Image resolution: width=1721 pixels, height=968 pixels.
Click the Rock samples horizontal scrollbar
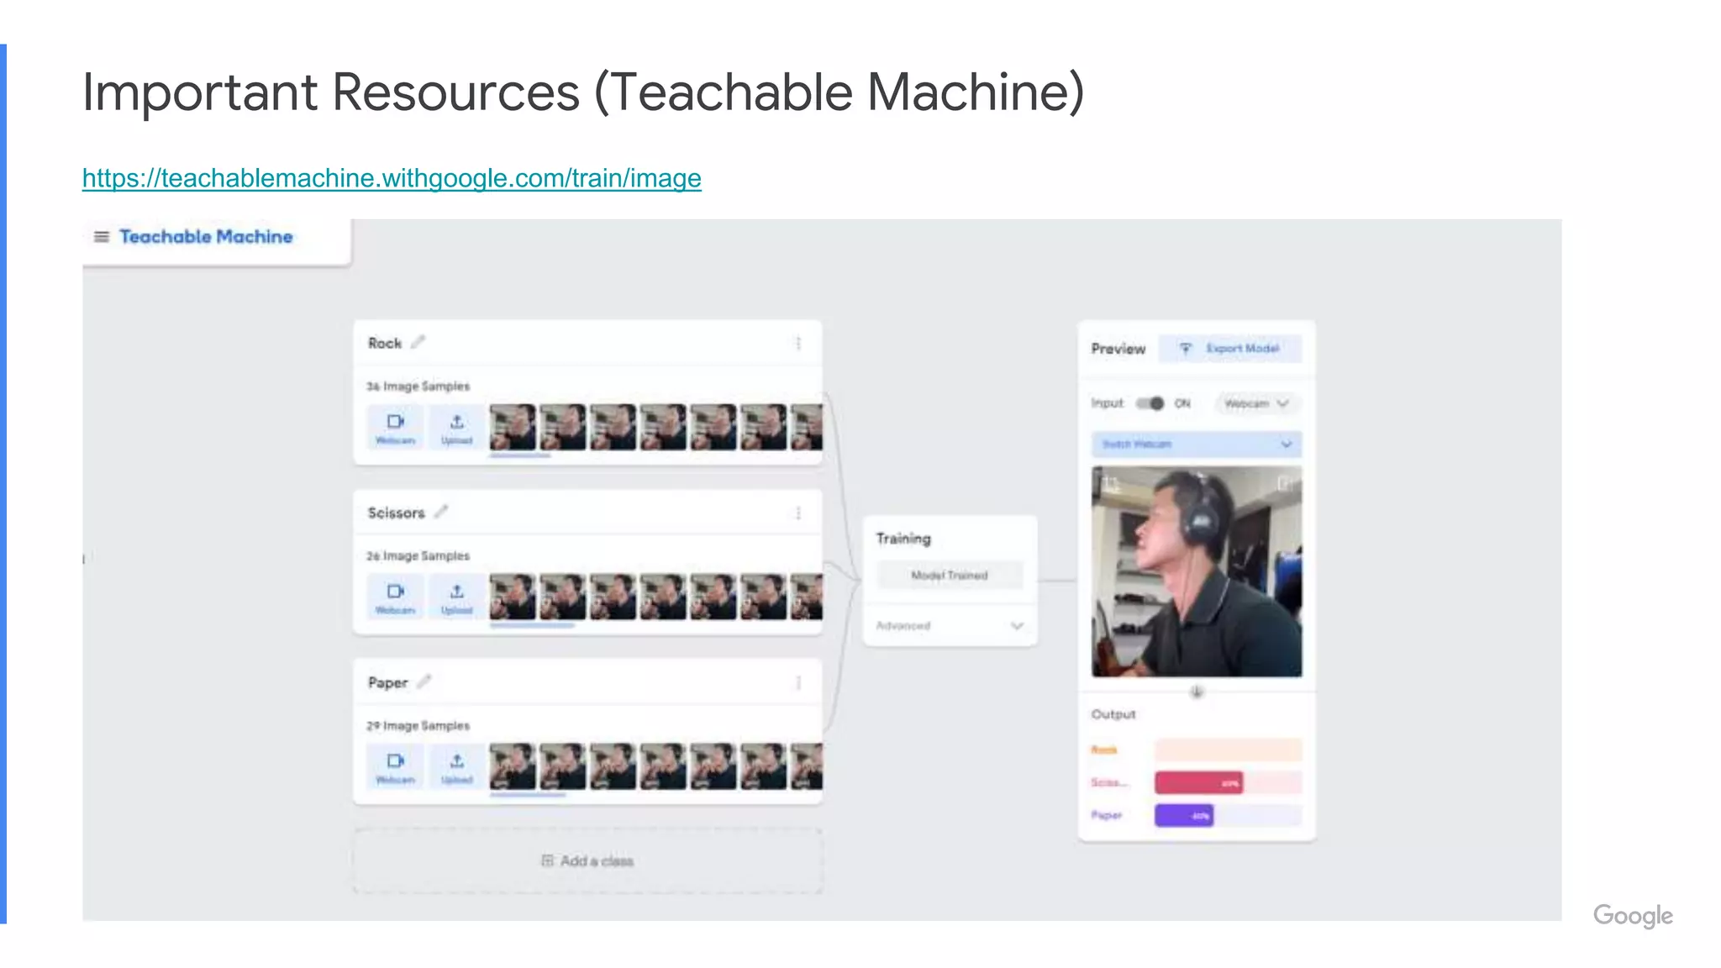point(520,456)
